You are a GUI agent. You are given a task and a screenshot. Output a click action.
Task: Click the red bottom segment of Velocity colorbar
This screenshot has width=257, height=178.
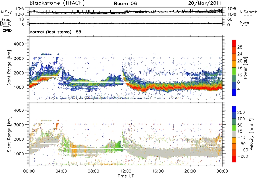click(x=234, y=159)
